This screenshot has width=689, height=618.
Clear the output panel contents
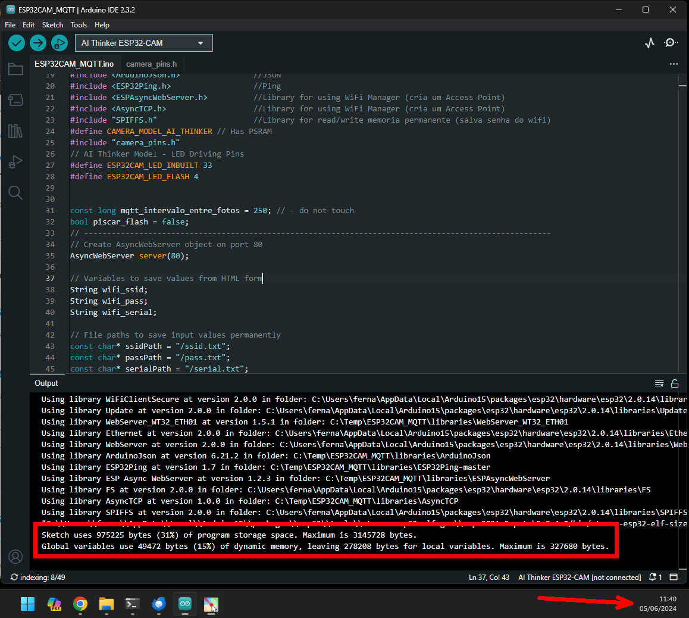(659, 383)
